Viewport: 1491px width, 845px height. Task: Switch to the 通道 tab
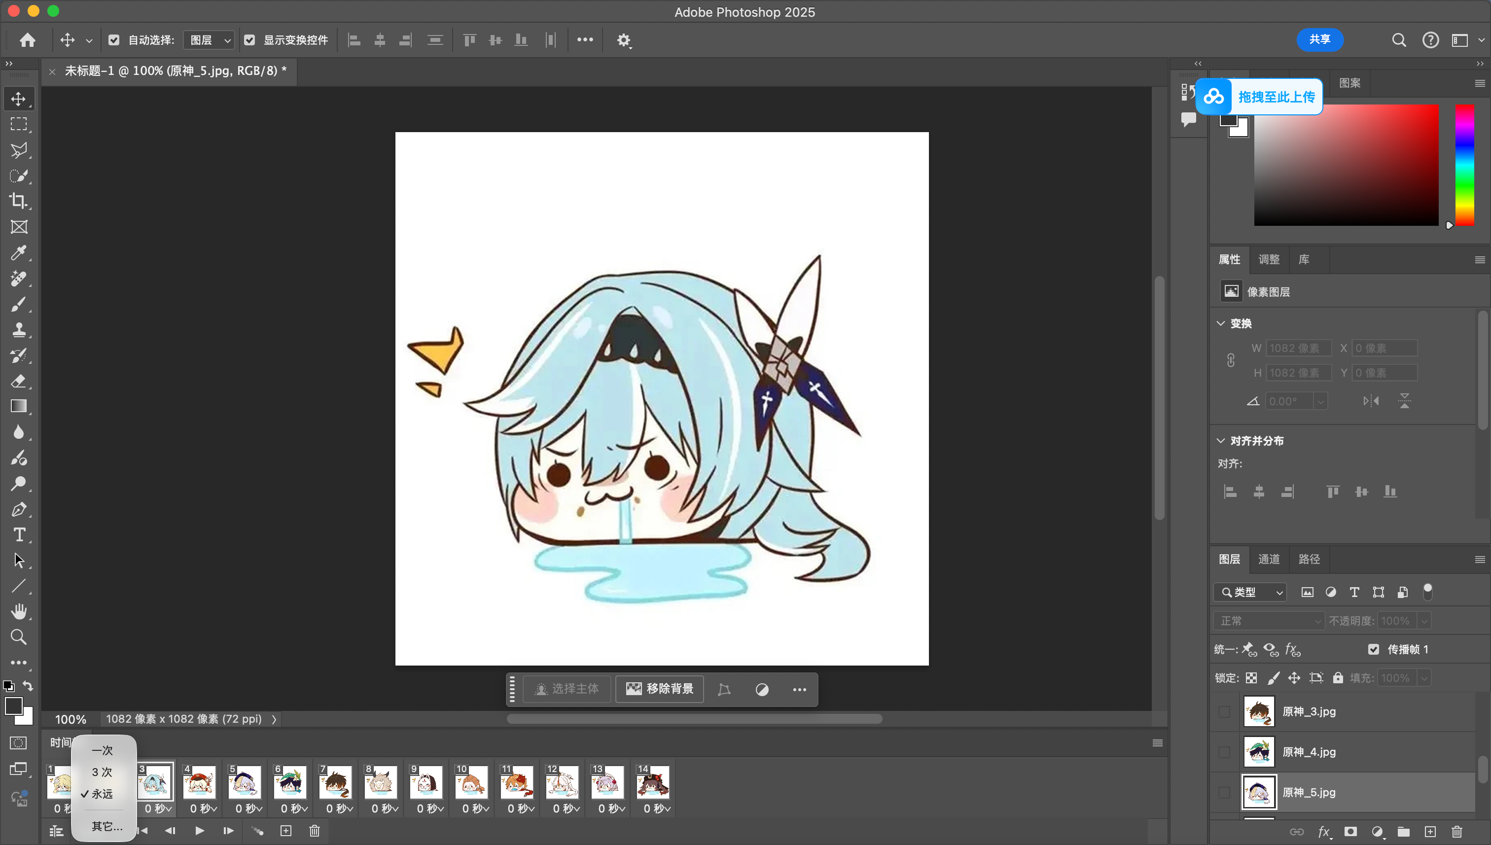click(1269, 559)
